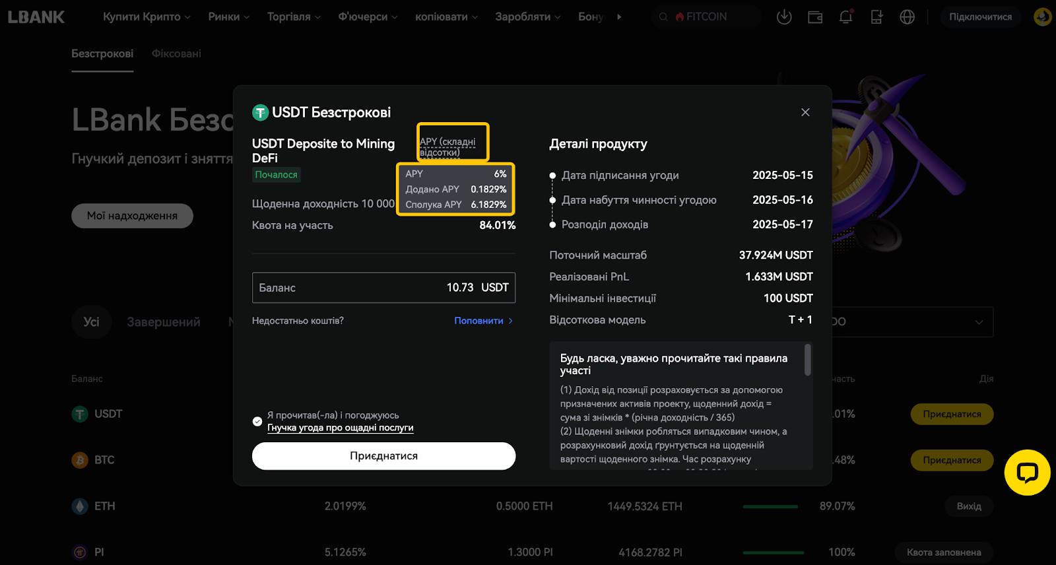Expand the копіювати menu

(446, 17)
